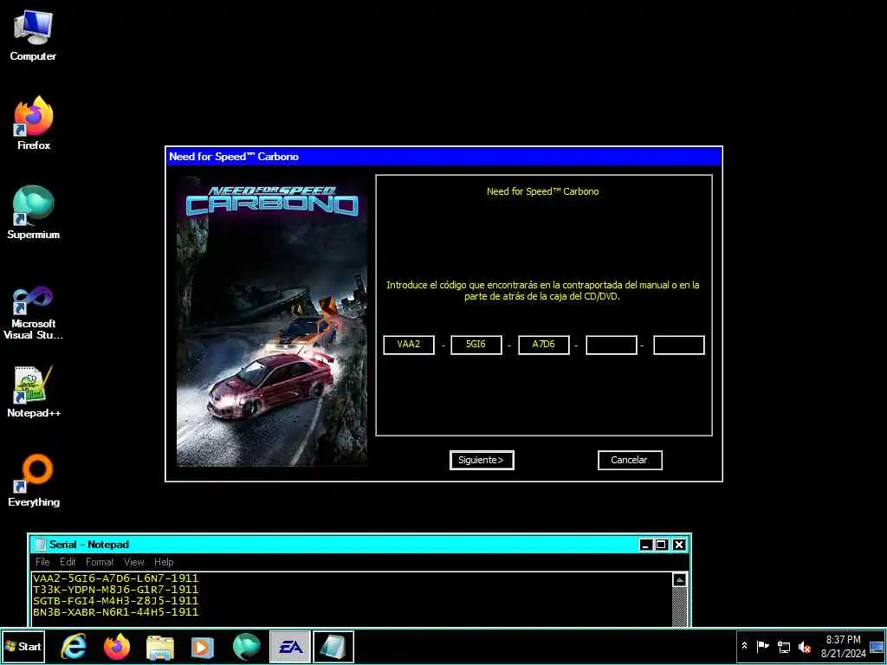Switch to the Notepad taskbar button
Image resolution: width=887 pixels, height=665 pixels.
click(333, 646)
